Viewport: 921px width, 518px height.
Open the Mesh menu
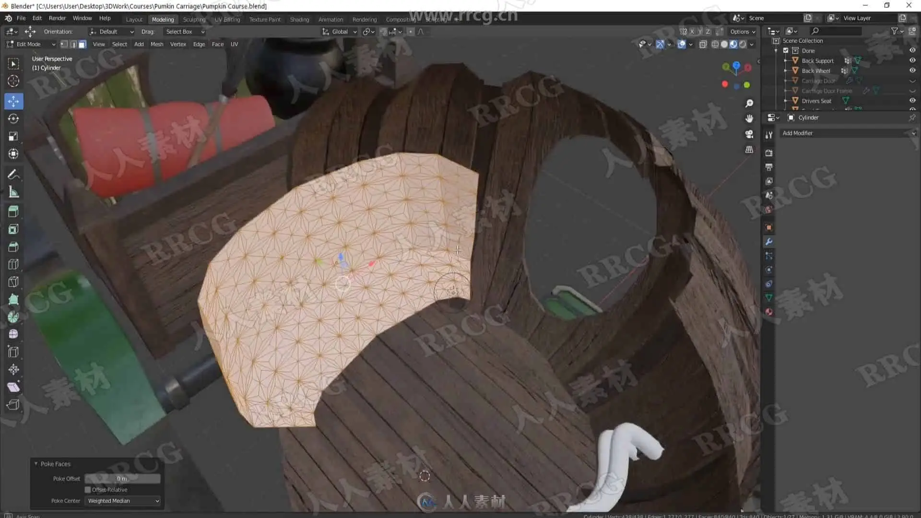(x=156, y=44)
